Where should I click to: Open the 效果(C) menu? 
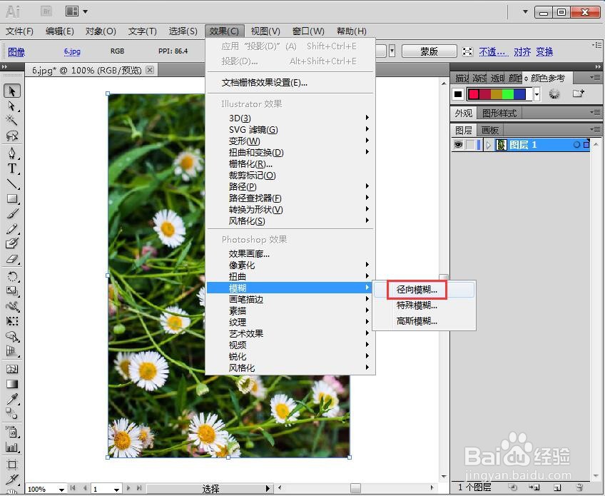pos(224,31)
